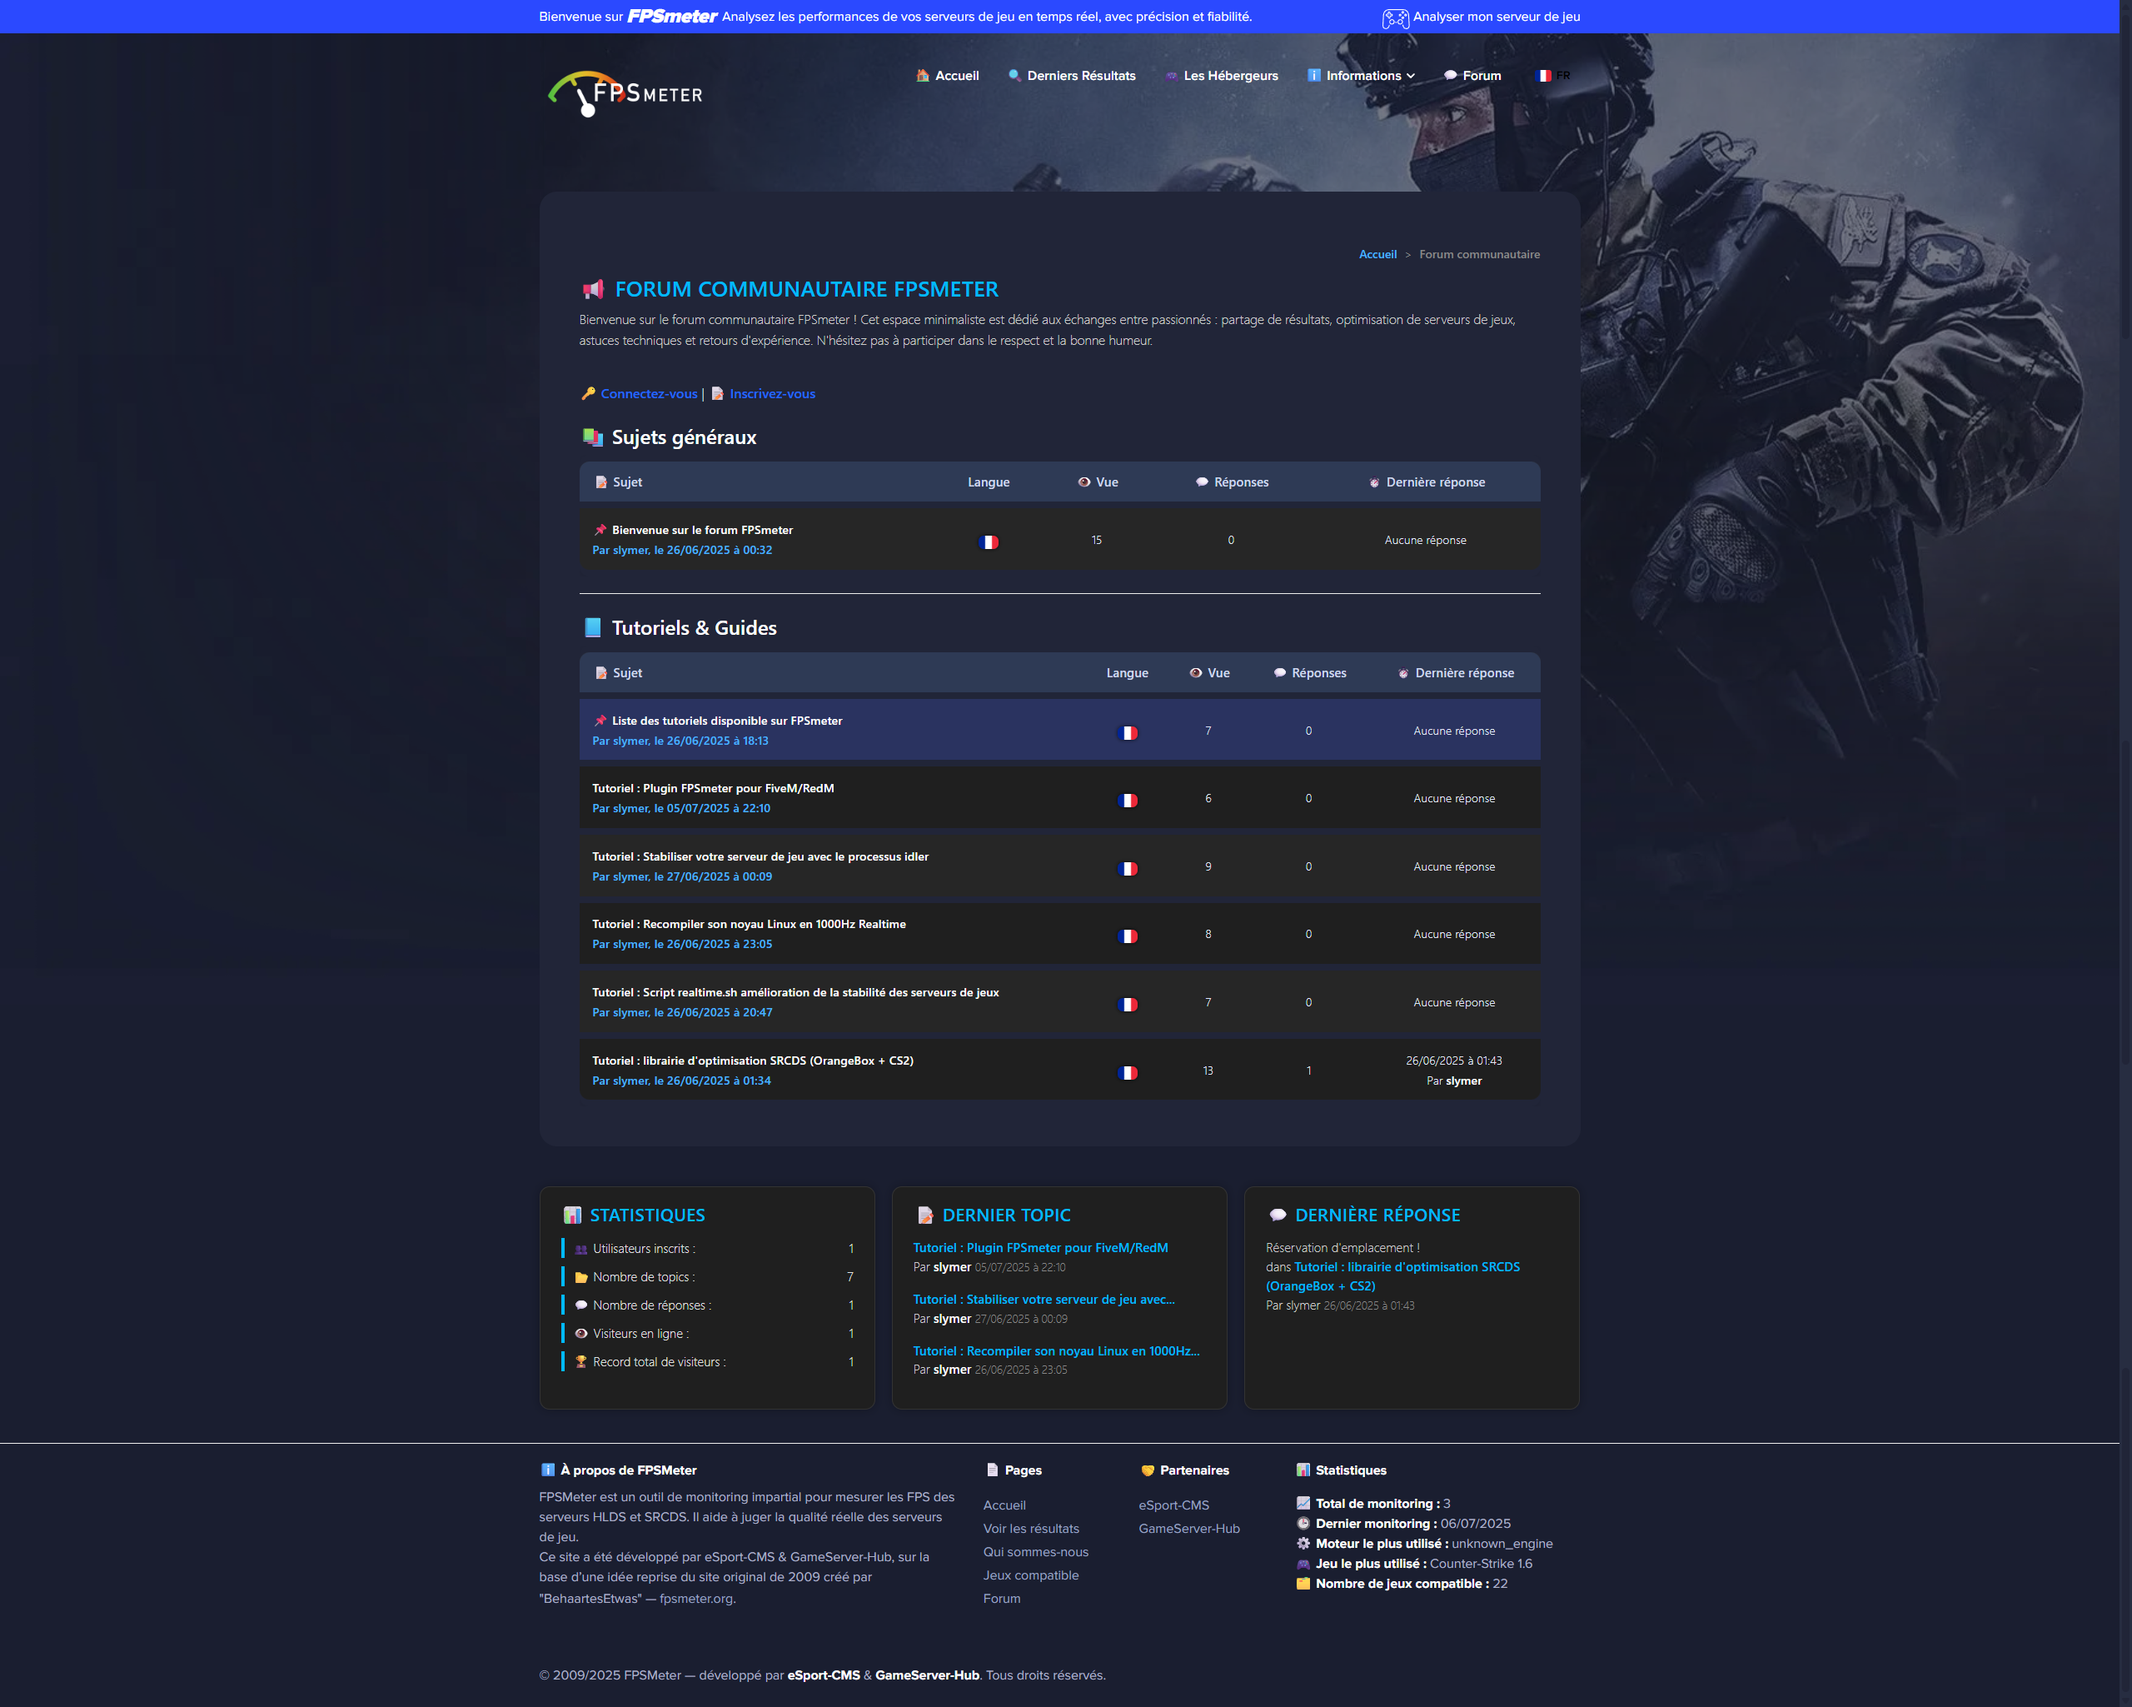The height and width of the screenshot is (1707, 2132).
Task: Click the French flag on the Bienvenue topic row
Action: (988, 542)
